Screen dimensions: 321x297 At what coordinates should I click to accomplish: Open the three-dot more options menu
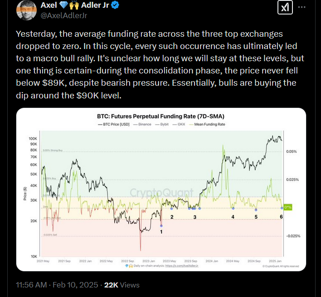pos(302,8)
